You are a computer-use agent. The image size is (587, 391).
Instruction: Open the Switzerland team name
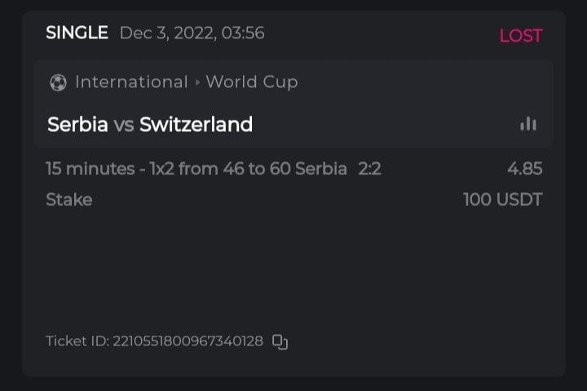pos(196,125)
